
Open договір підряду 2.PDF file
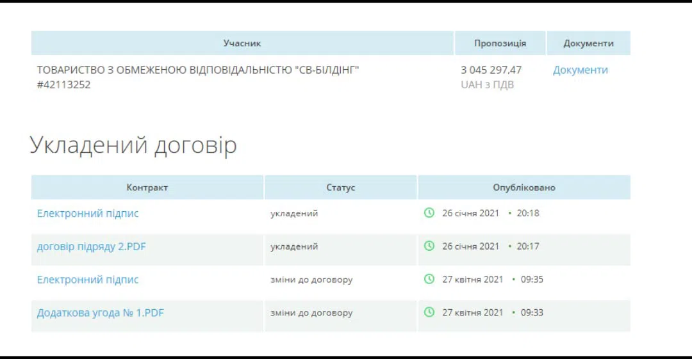click(91, 246)
